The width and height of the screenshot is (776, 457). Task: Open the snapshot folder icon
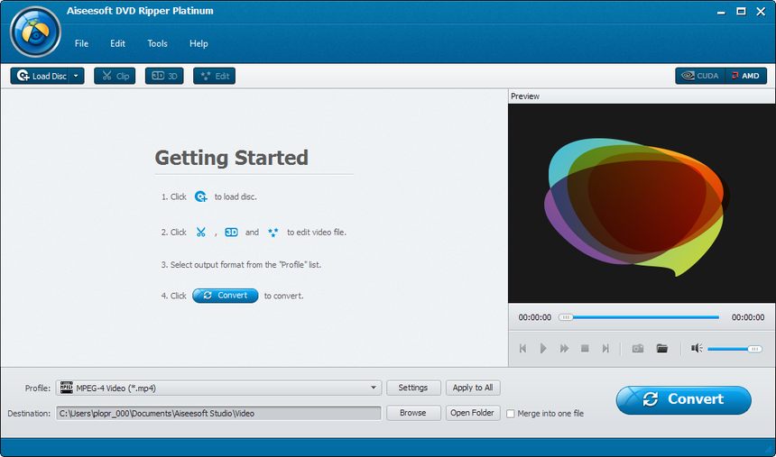coord(662,349)
